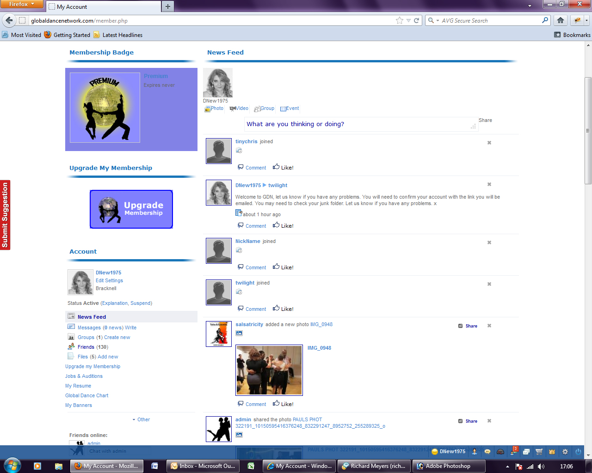
Task: Open the IMG_0948 photo thumbnail
Action: pyautogui.click(x=269, y=370)
